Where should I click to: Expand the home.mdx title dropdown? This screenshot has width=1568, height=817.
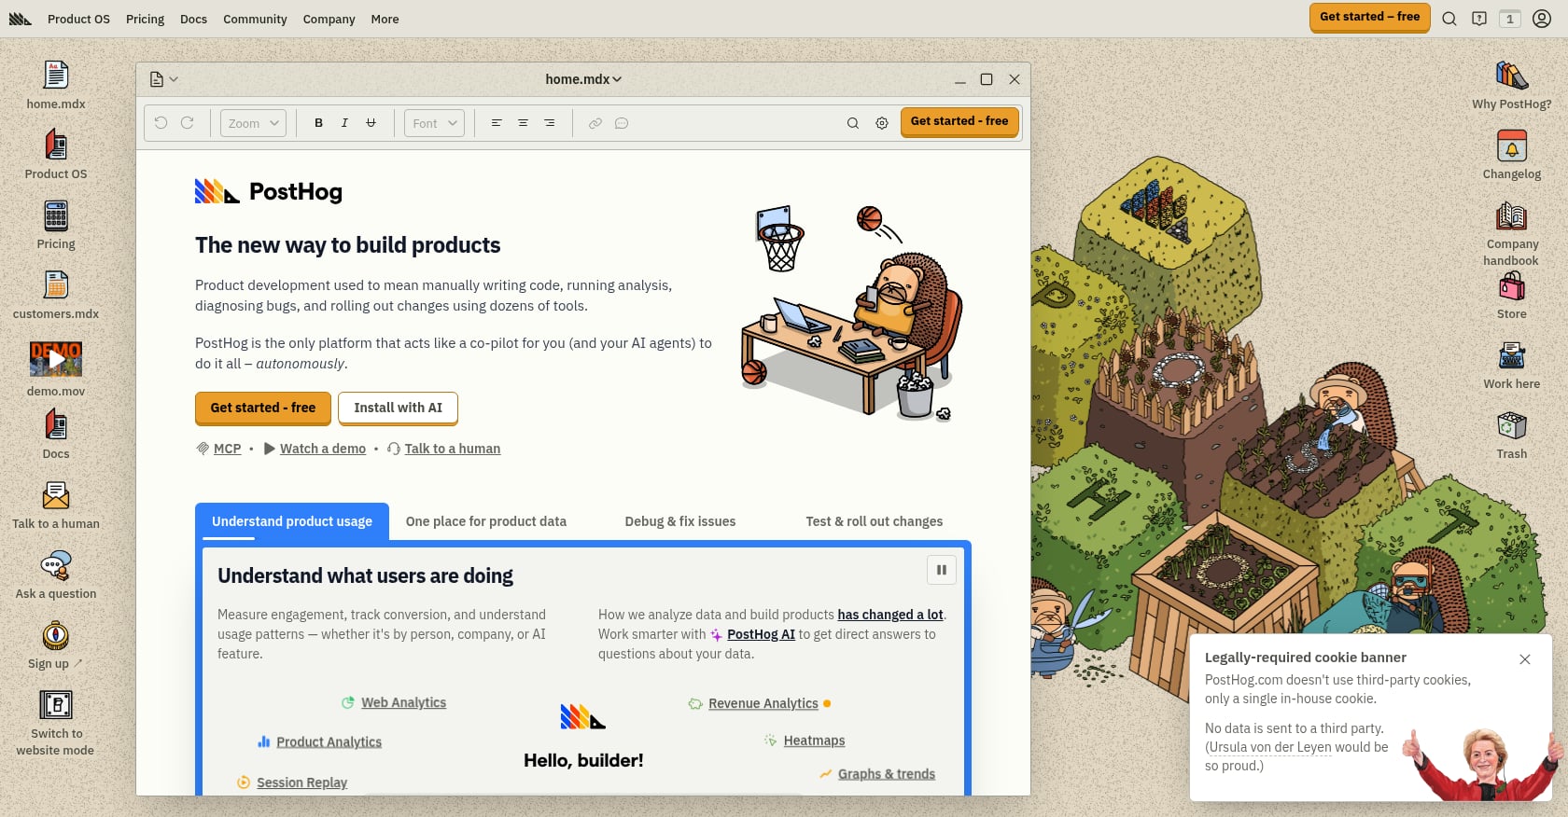[583, 79]
